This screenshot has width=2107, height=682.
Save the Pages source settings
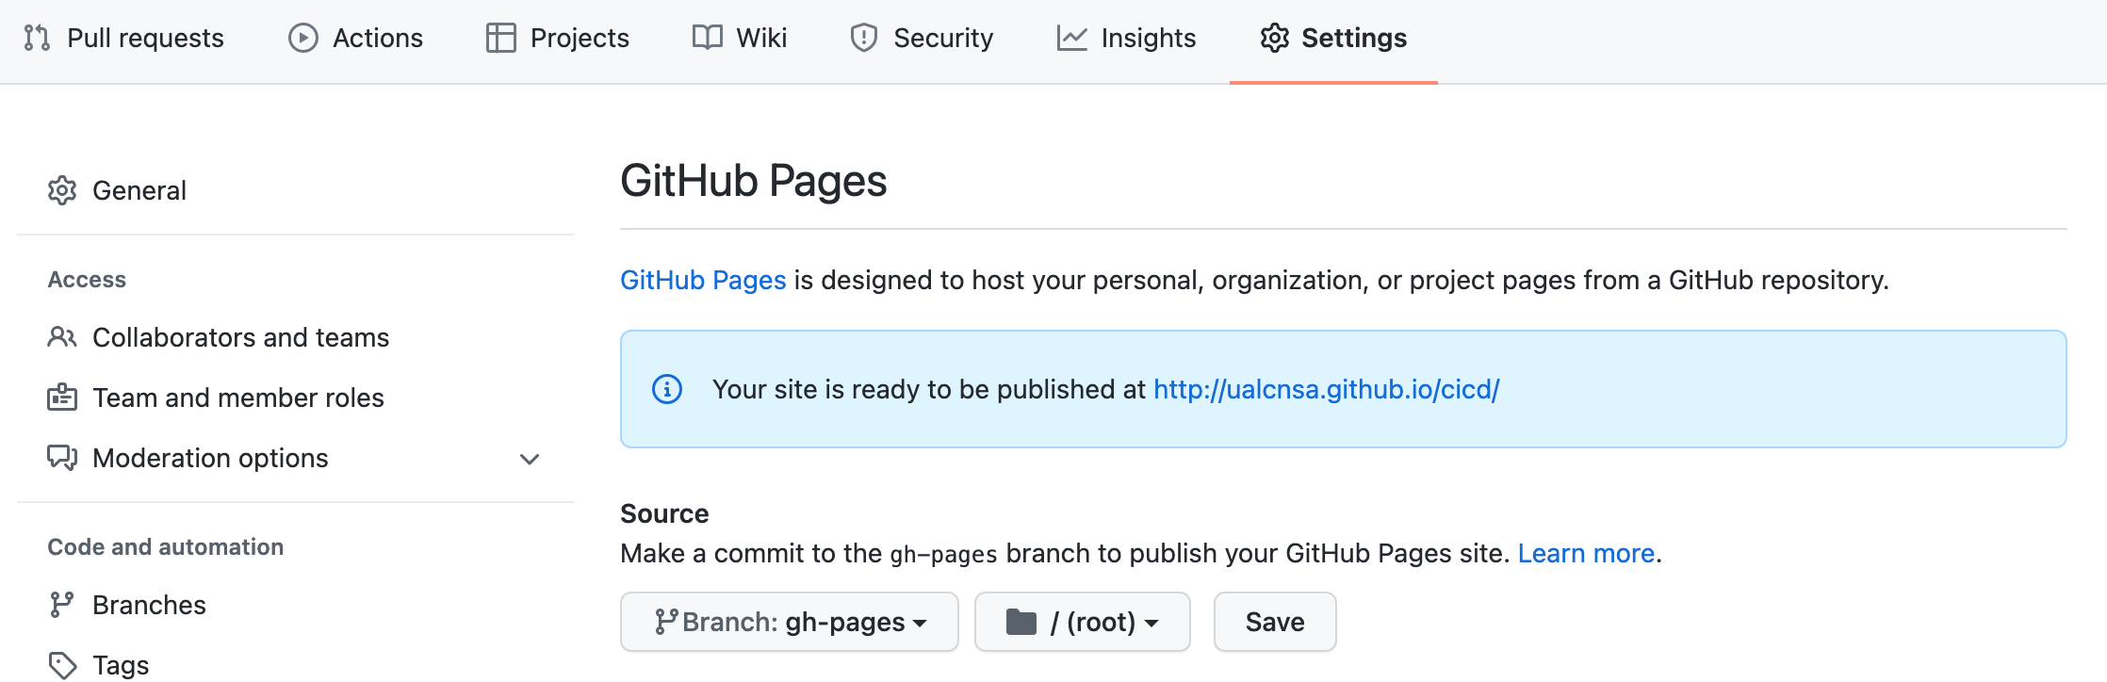(x=1275, y=622)
